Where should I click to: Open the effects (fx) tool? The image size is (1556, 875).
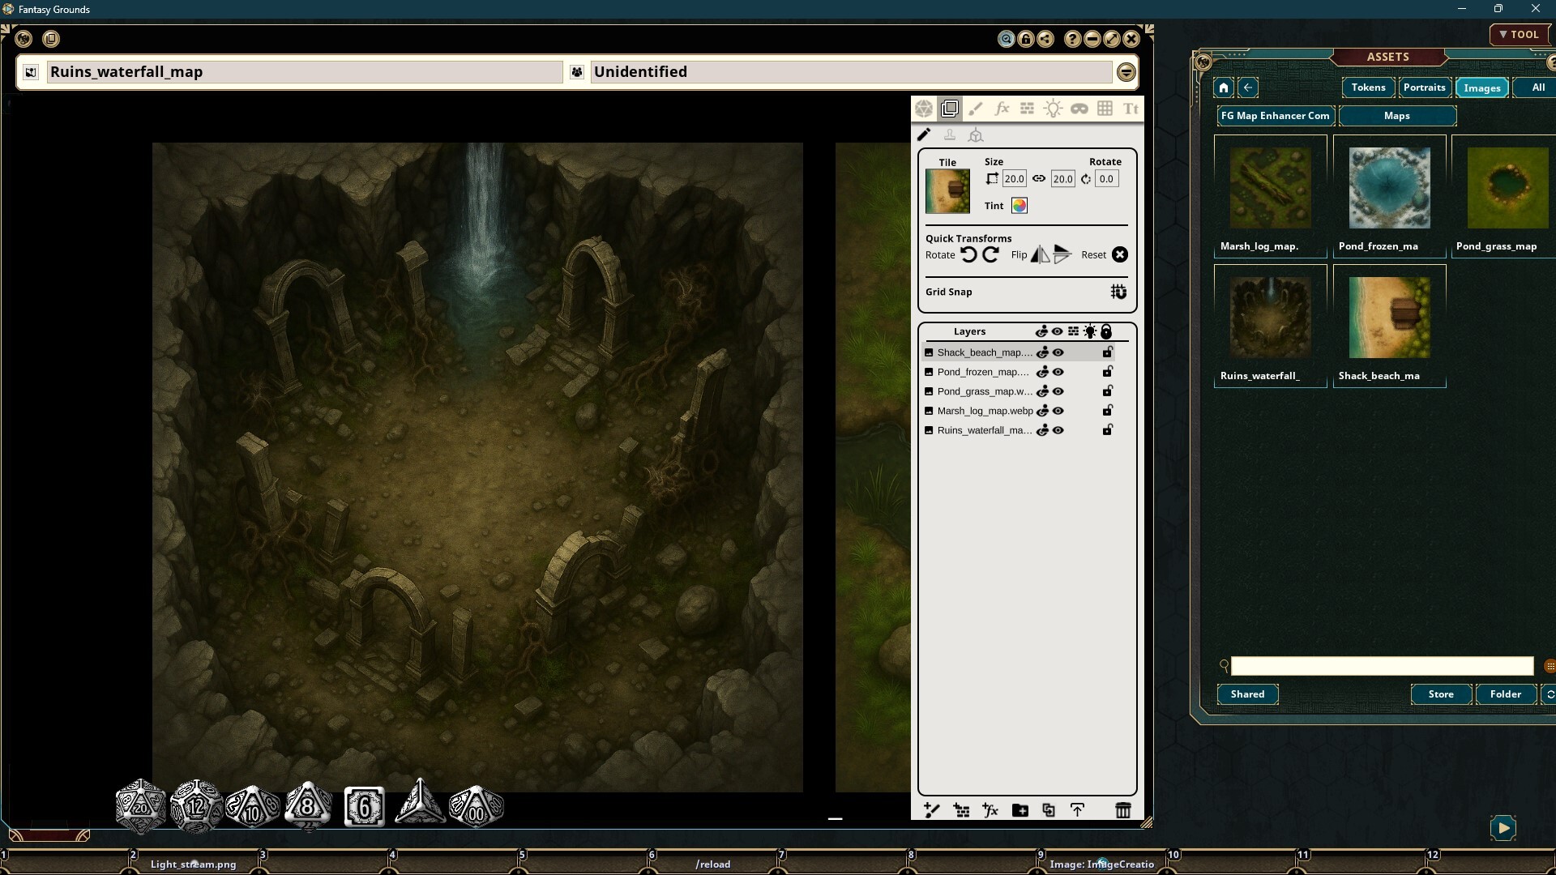point(1002,108)
